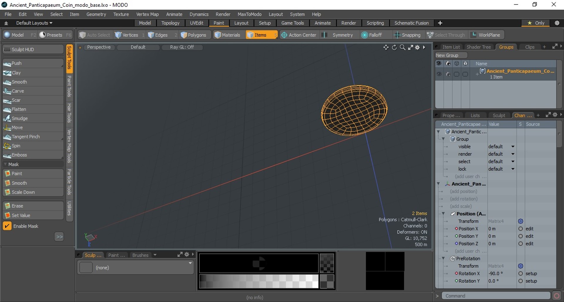Click the Ray GL: Off button
Screen dimensions: 564x302
(x=182, y=47)
